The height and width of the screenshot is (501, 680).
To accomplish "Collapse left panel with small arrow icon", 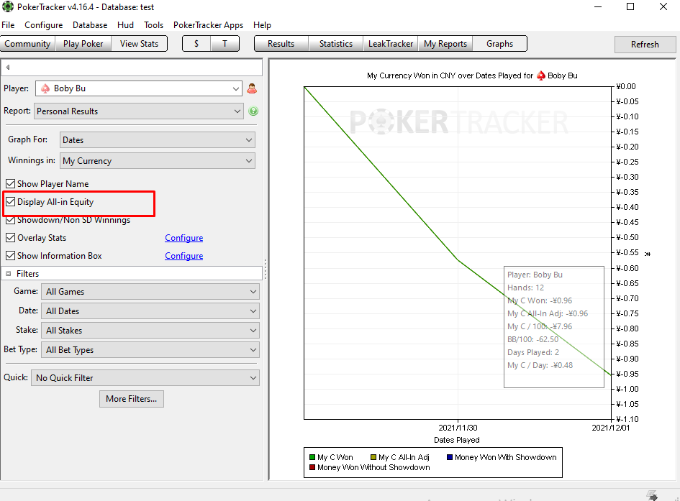I will click(8, 67).
